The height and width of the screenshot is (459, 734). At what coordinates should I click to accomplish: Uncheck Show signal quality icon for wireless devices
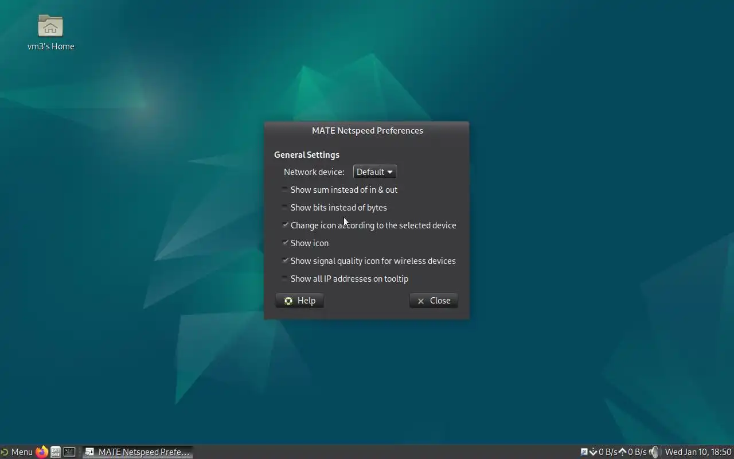click(x=285, y=260)
